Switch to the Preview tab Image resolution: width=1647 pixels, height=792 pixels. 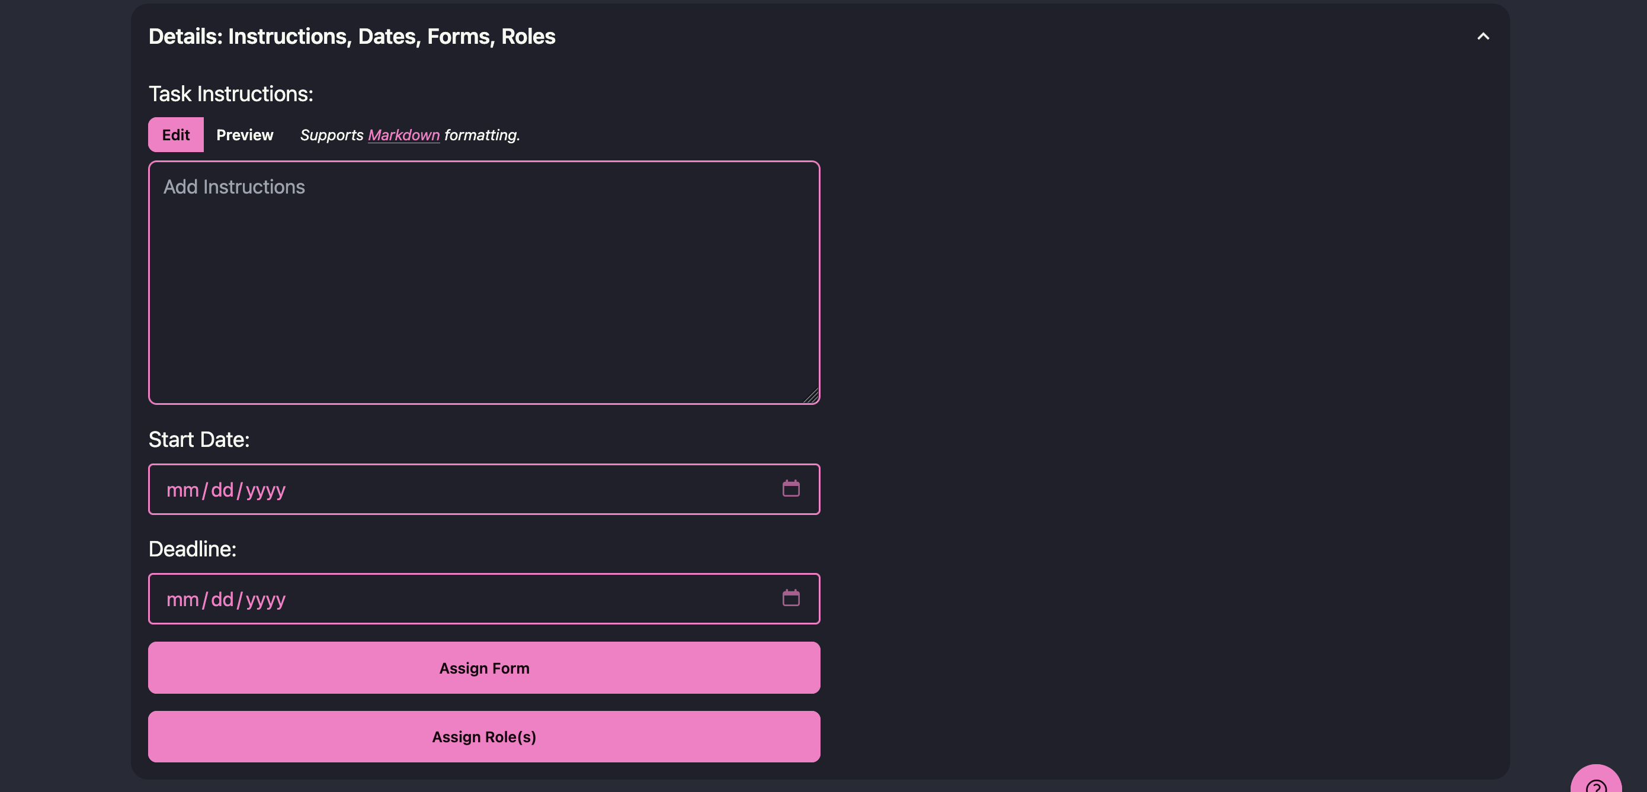[x=245, y=135]
